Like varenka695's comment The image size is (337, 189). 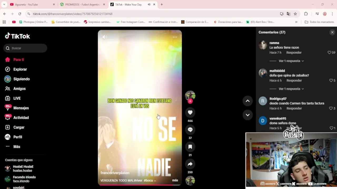331,128
